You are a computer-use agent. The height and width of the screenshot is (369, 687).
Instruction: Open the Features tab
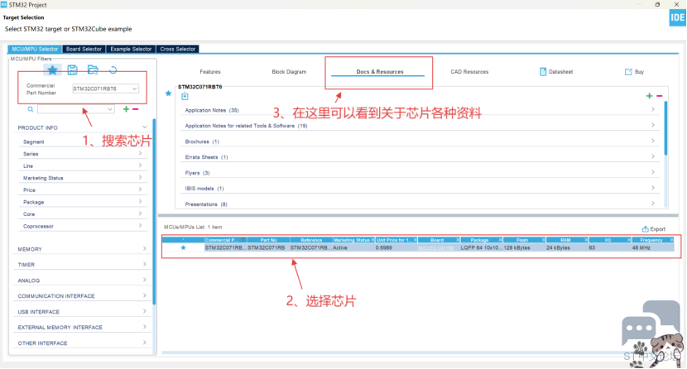coord(210,72)
